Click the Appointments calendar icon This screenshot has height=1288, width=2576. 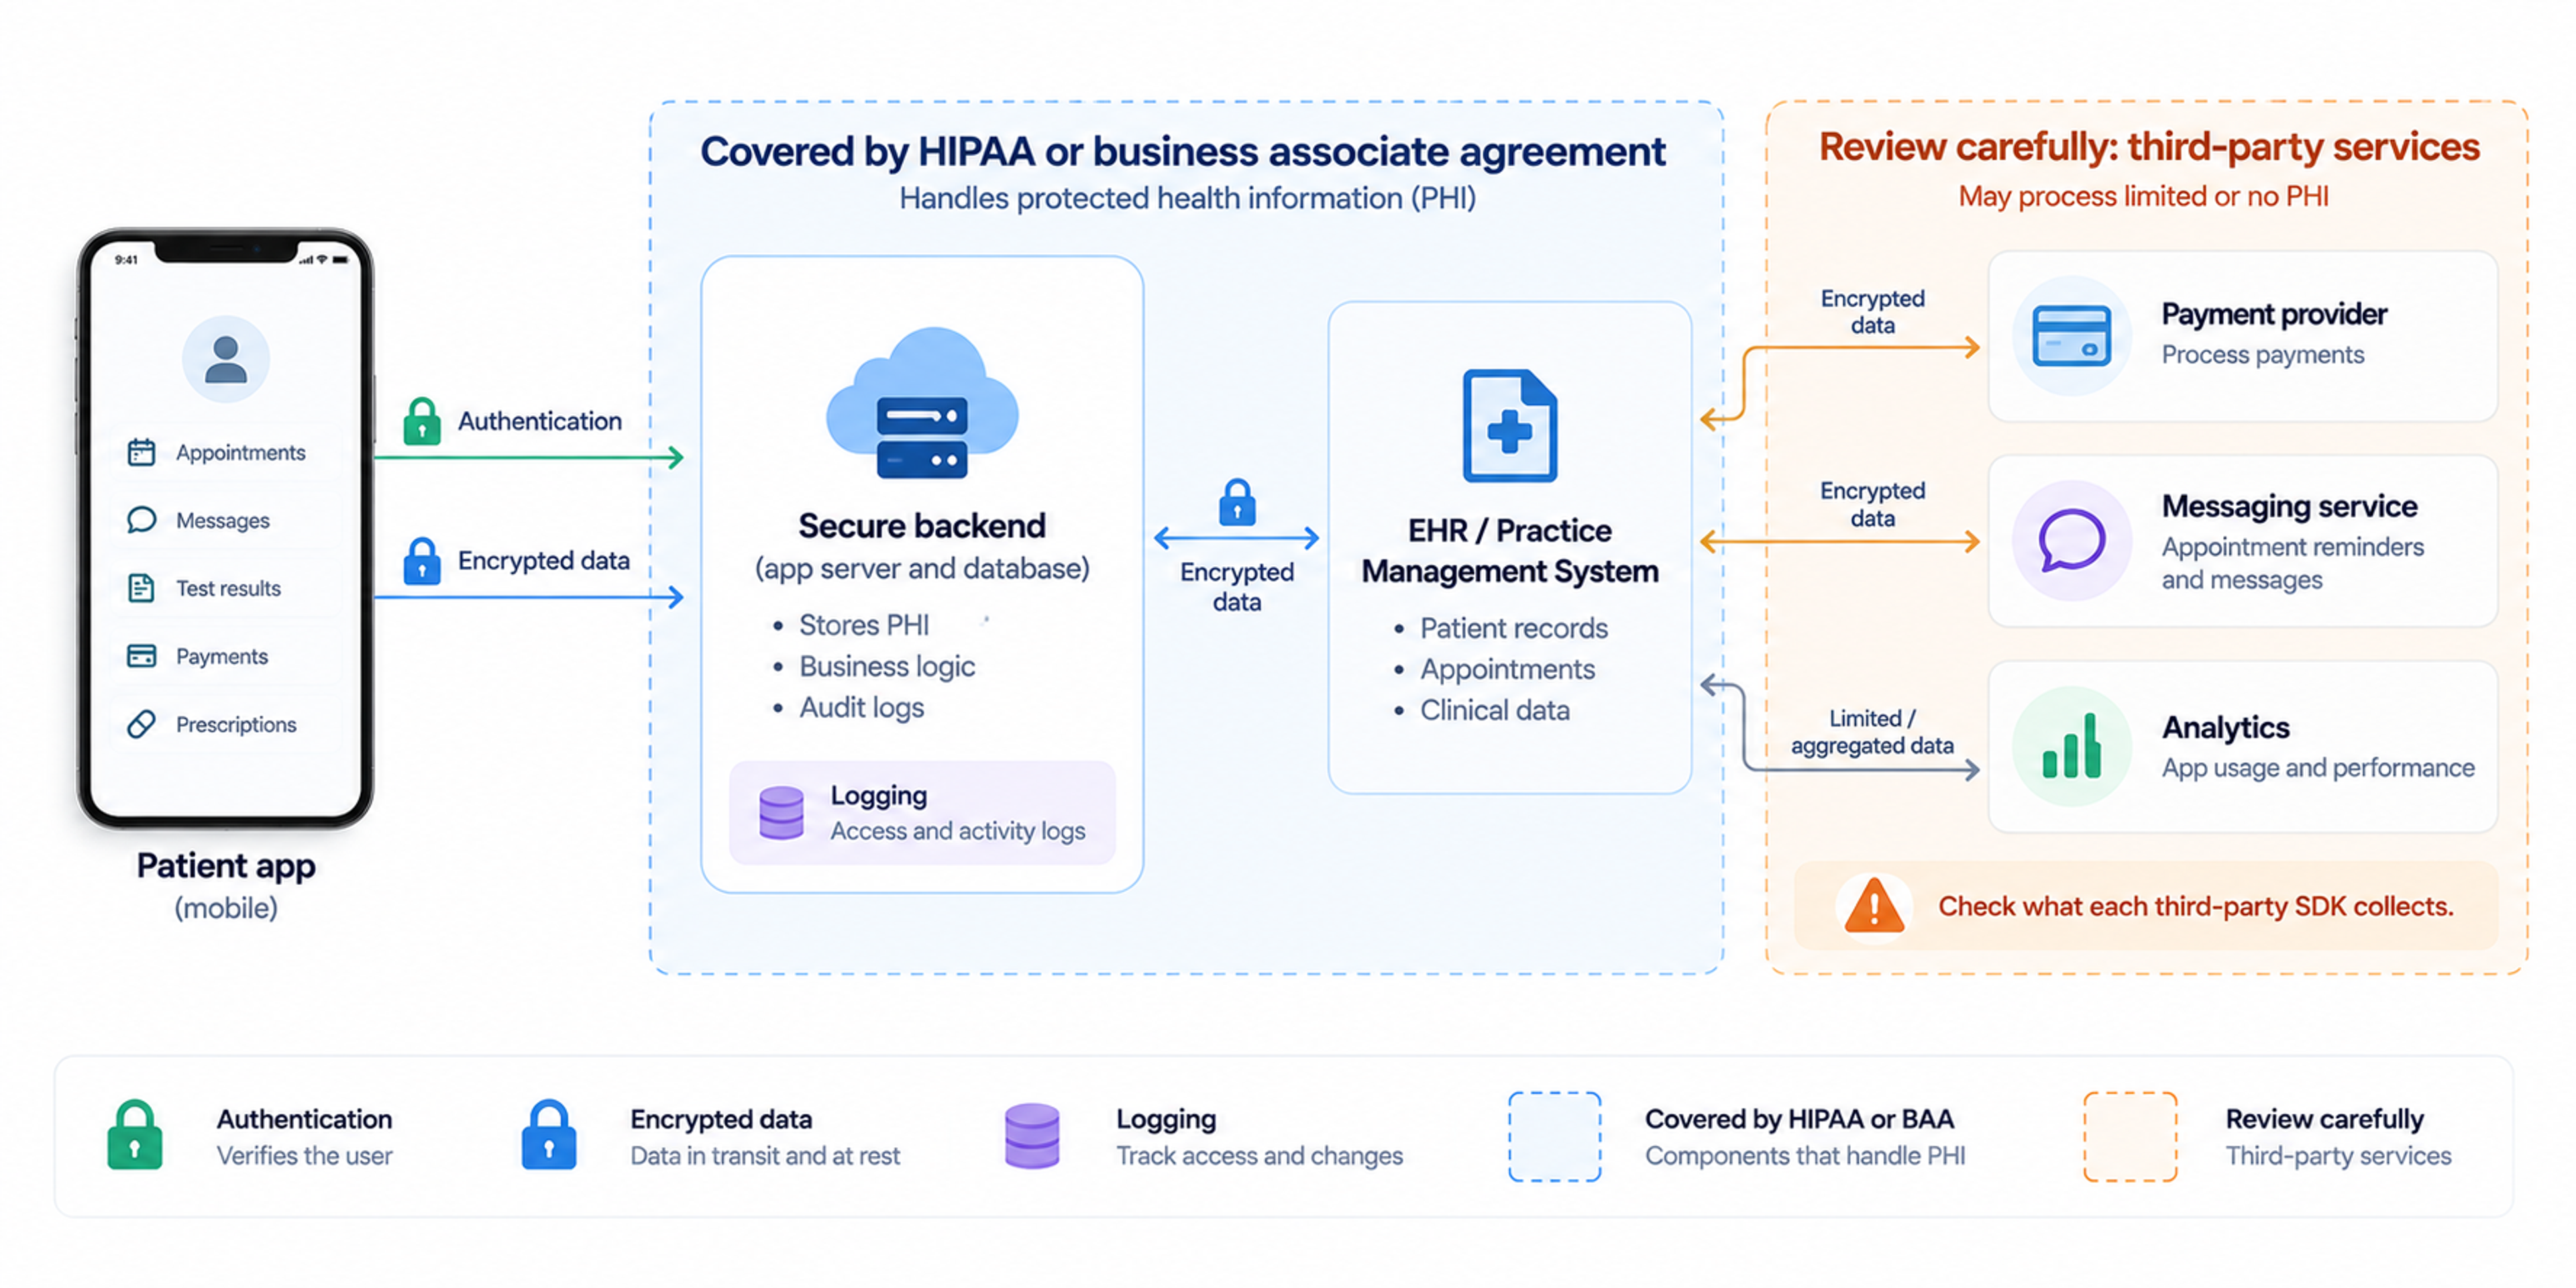click(x=141, y=452)
